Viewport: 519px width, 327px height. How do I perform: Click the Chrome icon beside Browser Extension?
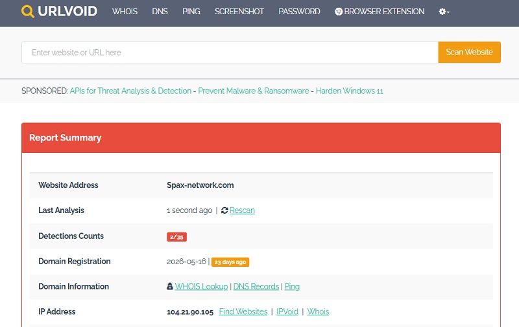[x=338, y=12]
